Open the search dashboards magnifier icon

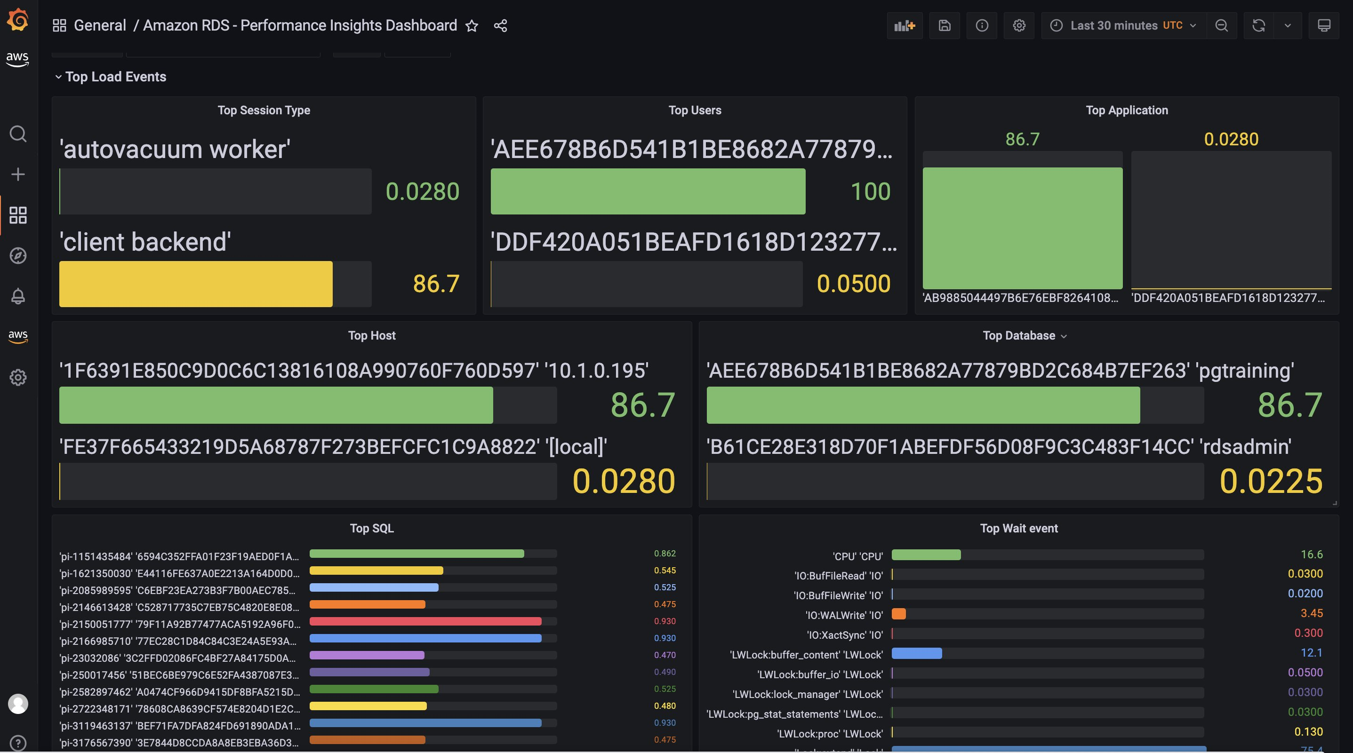18,134
